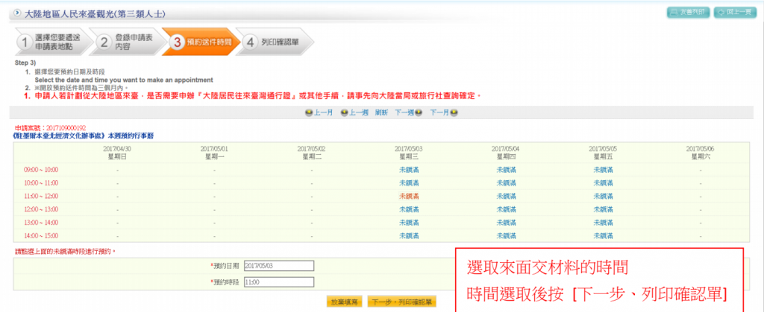This screenshot has height=312, width=764.
Task: Click the 刷新 refresh link
Action: [x=381, y=112]
